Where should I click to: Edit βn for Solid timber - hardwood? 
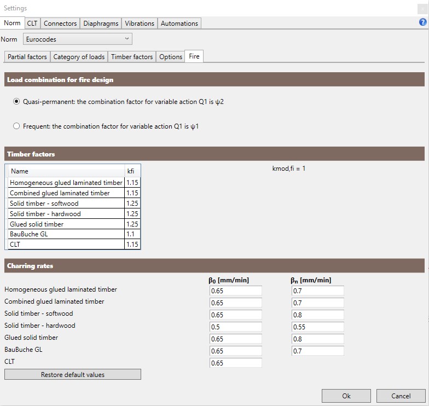click(x=317, y=327)
